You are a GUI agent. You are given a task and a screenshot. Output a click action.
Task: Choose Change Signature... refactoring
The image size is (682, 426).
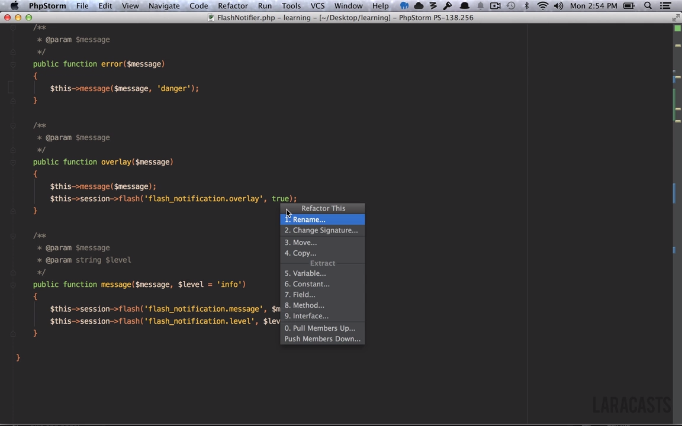pos(322,230)
